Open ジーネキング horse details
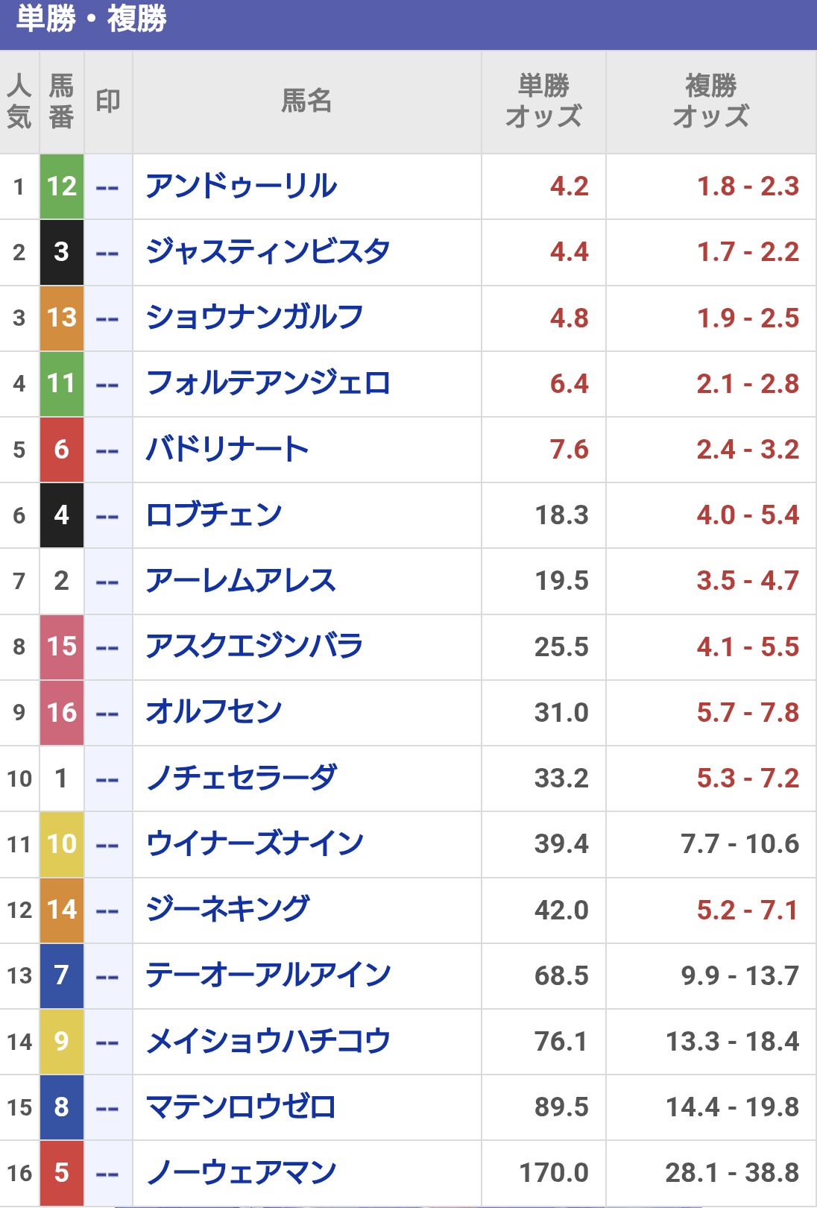Screen dimensions: 817x1208 tap(227, 909)
